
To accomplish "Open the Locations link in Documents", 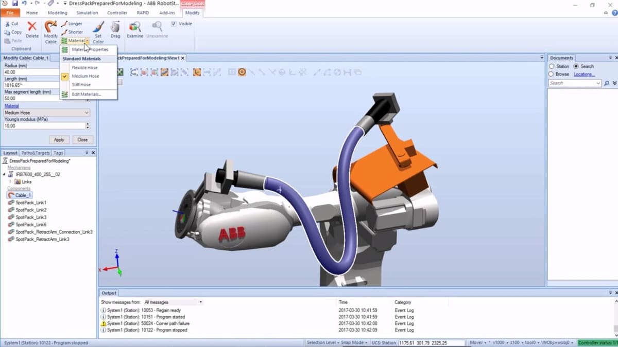I will (584, 74).
